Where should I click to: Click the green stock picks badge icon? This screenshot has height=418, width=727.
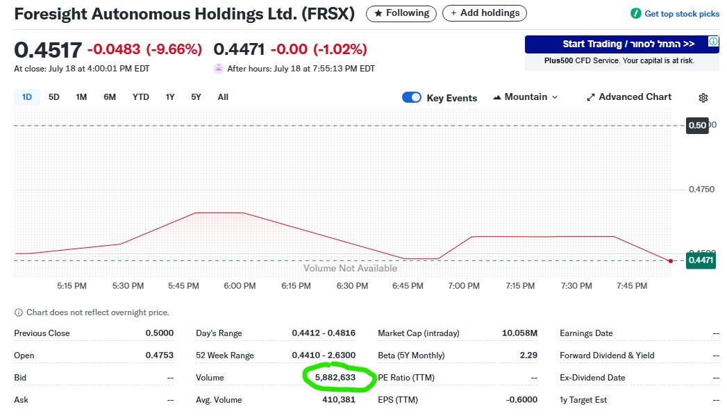(x=635, y=13)
